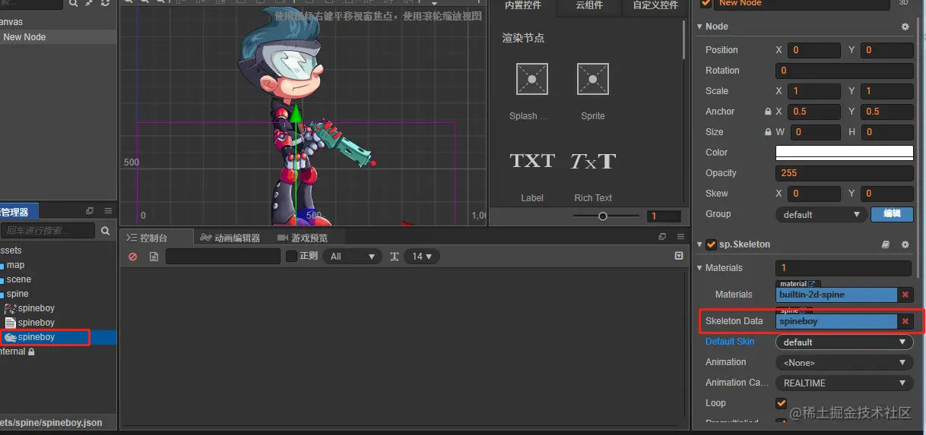The height and width of the screenshot is (435, 926).
Task: Open the sp.Skeleton component settings gear
Action: [x=905, y=244]
